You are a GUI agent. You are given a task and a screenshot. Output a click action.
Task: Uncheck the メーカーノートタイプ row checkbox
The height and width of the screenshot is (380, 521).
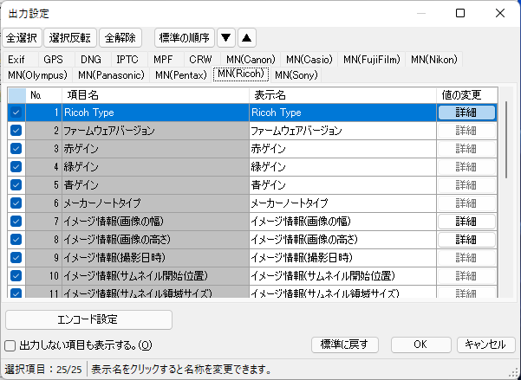[16, 203]
